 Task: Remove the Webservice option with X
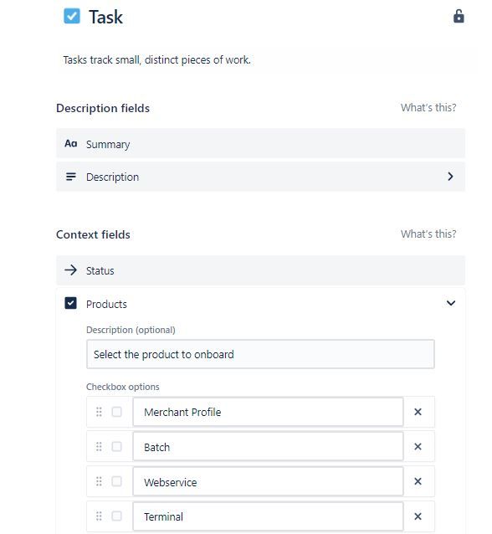tap(418, 481)
